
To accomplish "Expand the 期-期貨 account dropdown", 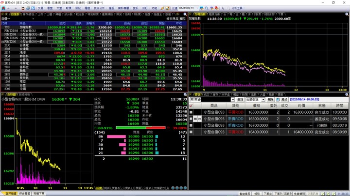I will (233, 100).
